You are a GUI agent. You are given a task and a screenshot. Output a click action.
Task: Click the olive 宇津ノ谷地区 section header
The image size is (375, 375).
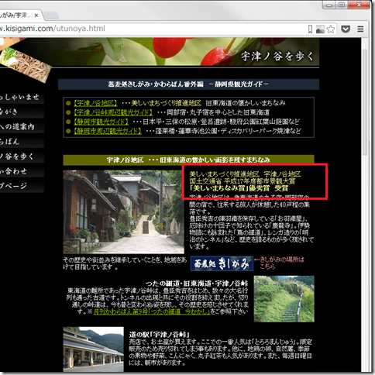(188, 160)
